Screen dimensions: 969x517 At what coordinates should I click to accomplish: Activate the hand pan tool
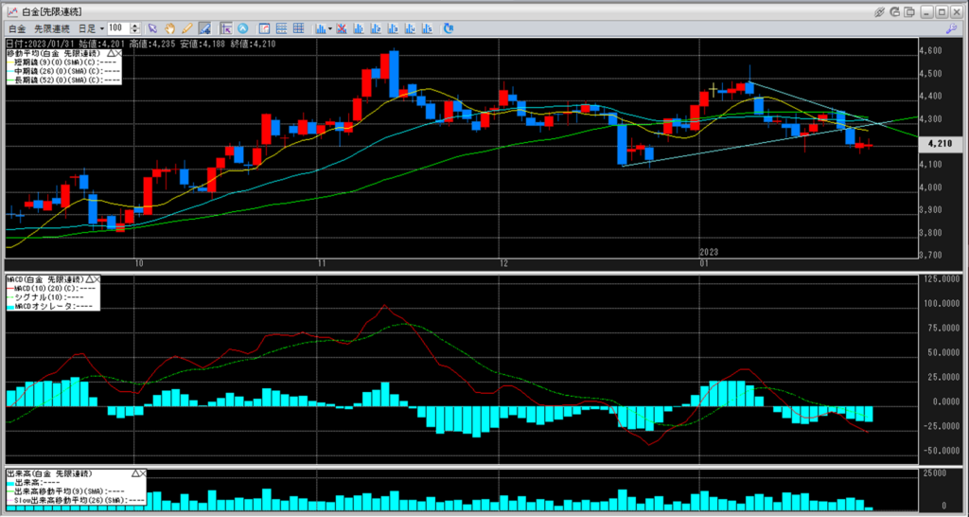(x=169, y=28)
